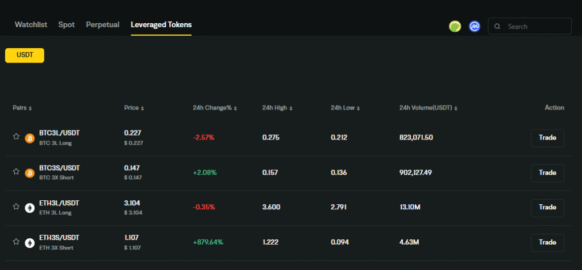Switch to the Perpetual tab
Image resolution: width=582 pixels, height=270 pixels.
103,25
